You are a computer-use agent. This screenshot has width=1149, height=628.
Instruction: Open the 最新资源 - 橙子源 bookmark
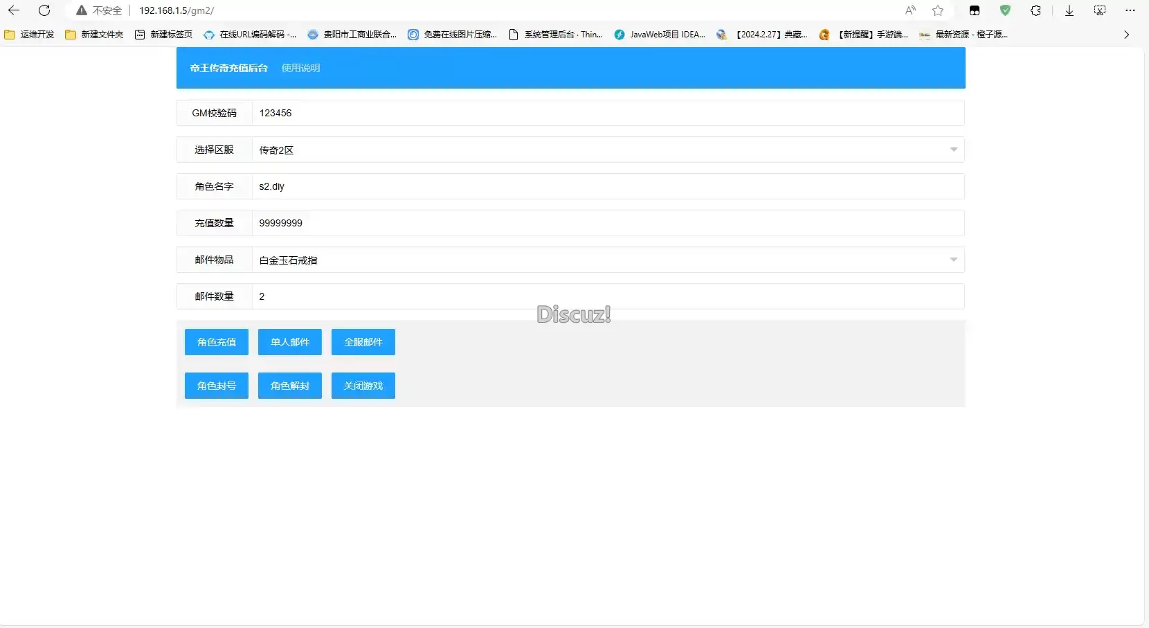[x=963, y=35]
